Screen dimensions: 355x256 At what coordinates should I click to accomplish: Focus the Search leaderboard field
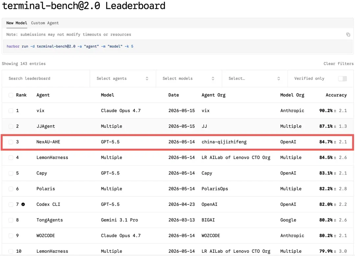pyautogui.click(x=46, y=79)
